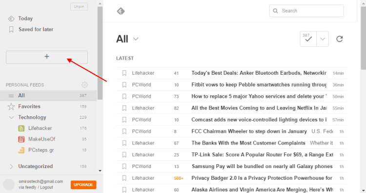Click the magnifier icon in the search box
Image resolution: width=366 pixels, height=193 pixels.
coord(275,11)
